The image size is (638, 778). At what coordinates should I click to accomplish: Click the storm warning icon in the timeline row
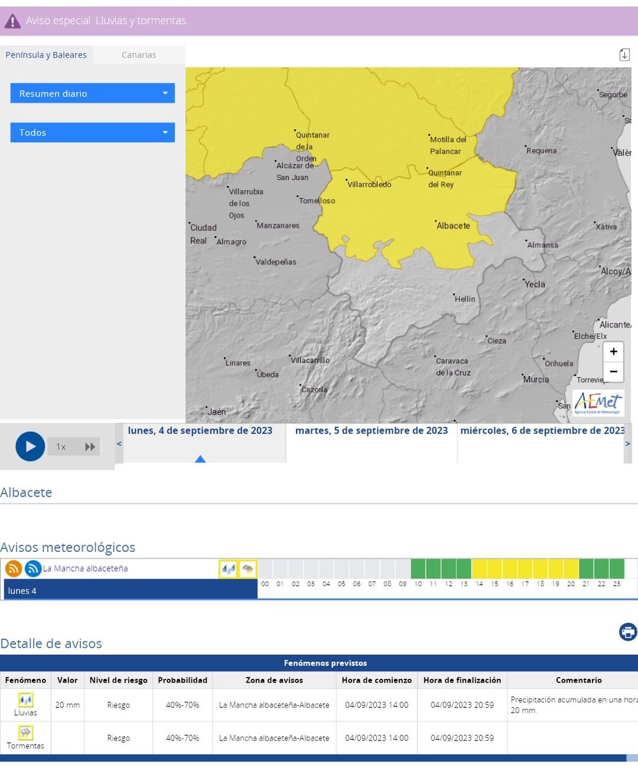pyautogui.click(x=248, y=569)
